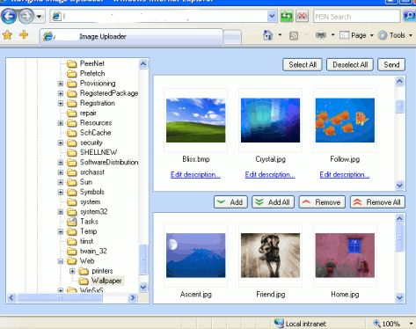
Task: Open Edit description link under Crystal.jpg
Action: click(x=270, y=174)
